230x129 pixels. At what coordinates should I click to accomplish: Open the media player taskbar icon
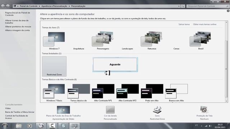tap(29, 126)
